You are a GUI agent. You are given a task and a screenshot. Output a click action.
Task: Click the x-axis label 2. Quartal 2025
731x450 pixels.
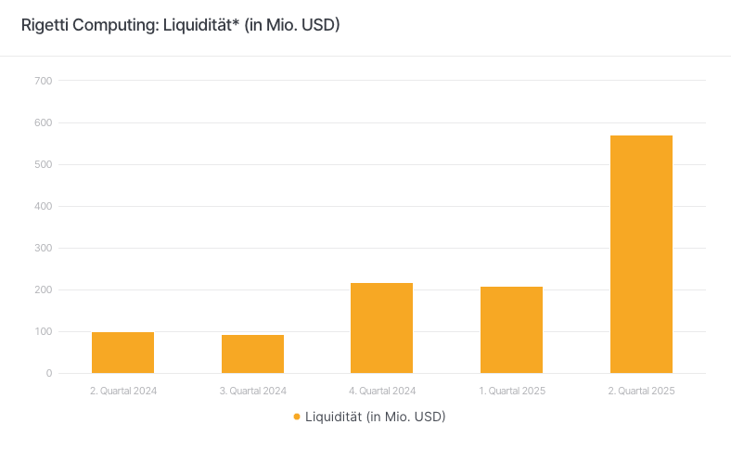[641, 391]
